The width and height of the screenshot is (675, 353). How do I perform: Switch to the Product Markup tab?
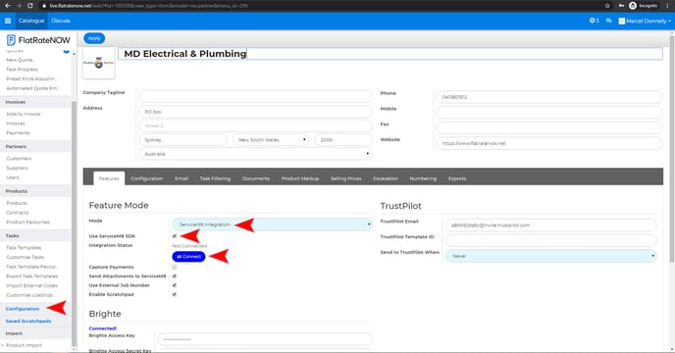click(x=300, y=178)
